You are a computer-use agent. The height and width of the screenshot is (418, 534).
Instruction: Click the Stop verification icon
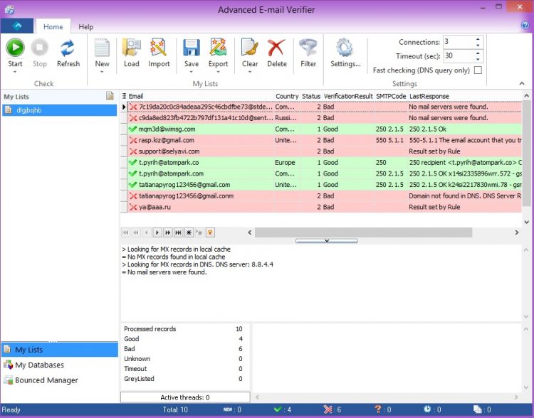(x=39, y=48)
